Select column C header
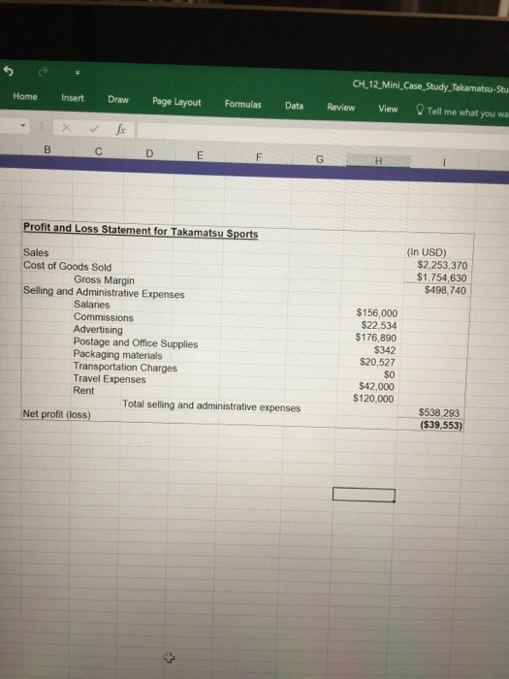The height and width of the screenshot is (679, 509). tap(98, 151)
